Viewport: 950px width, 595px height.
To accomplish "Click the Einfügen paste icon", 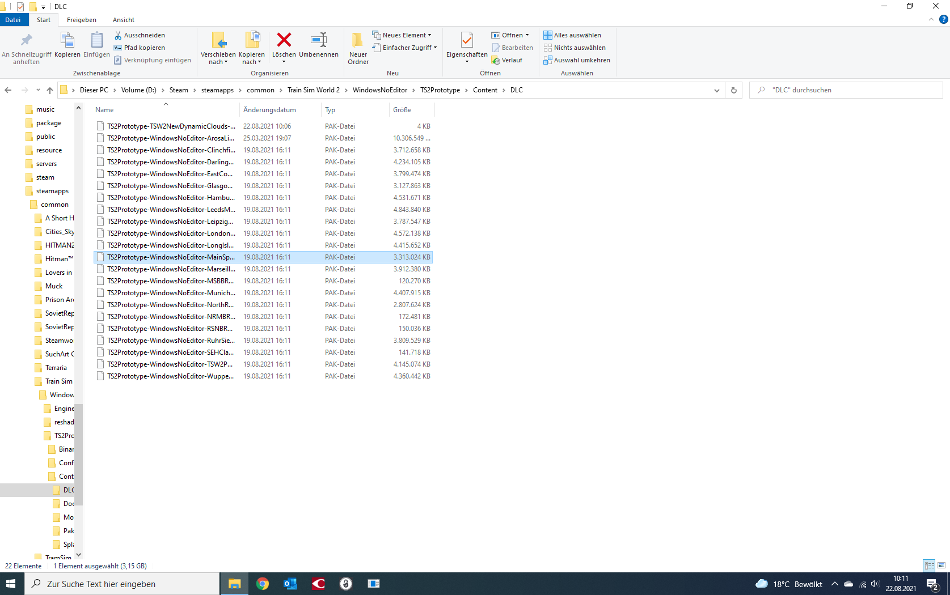I will (96, 45).
